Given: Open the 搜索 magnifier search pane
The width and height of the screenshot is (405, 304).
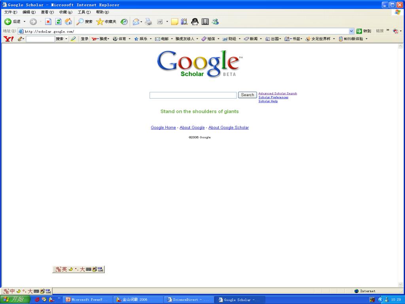Looking at the screenshot, I should click(84, 22).
